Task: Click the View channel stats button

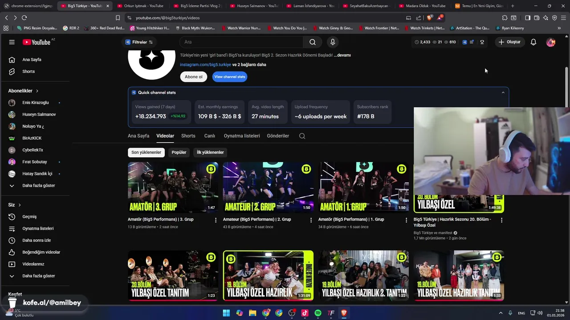Action: tap(230, 77)
